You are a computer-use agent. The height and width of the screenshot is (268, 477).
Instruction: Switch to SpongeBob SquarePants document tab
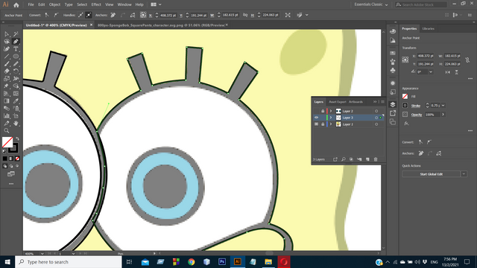pyautogui.click(x=161, y=25)
